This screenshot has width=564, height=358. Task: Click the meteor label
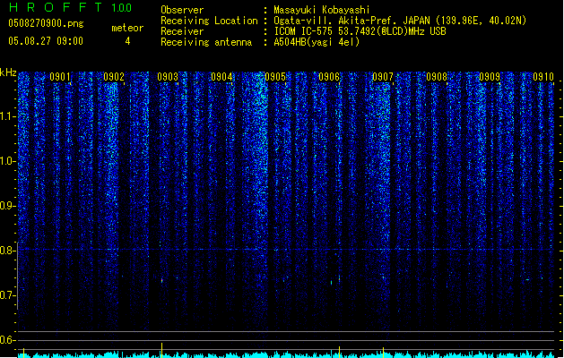click(127, 28)
